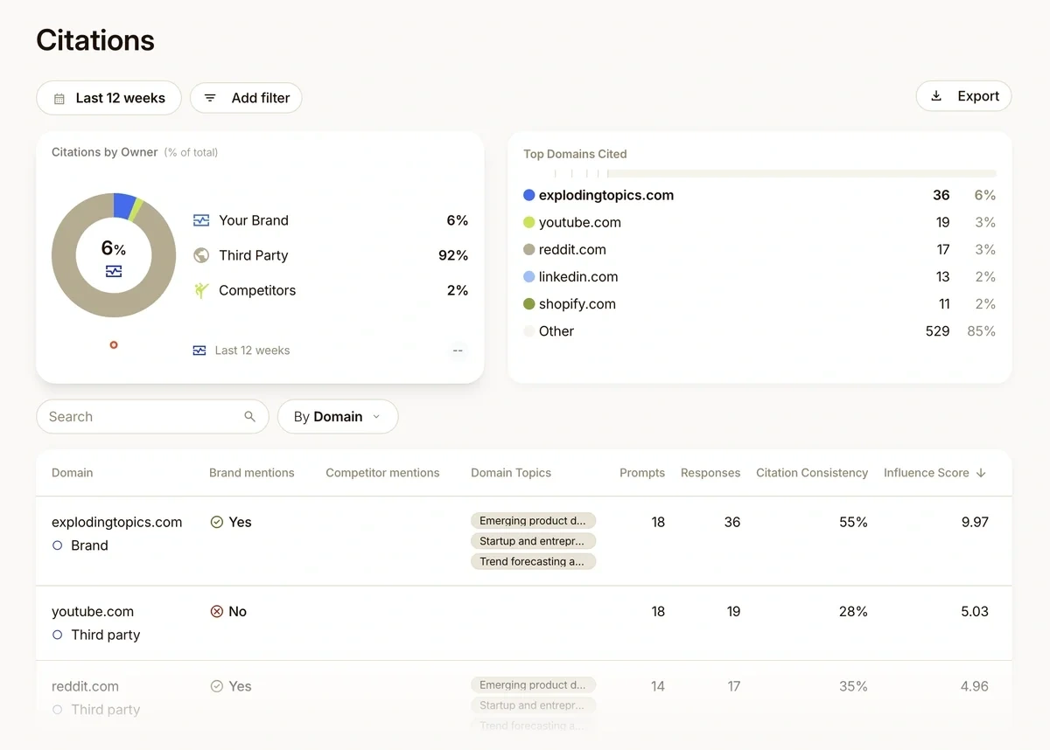Click the Third Party globe icon
Image resolution: width=1050 pixels, height=750 pixels.
click(x=201, y=255)
